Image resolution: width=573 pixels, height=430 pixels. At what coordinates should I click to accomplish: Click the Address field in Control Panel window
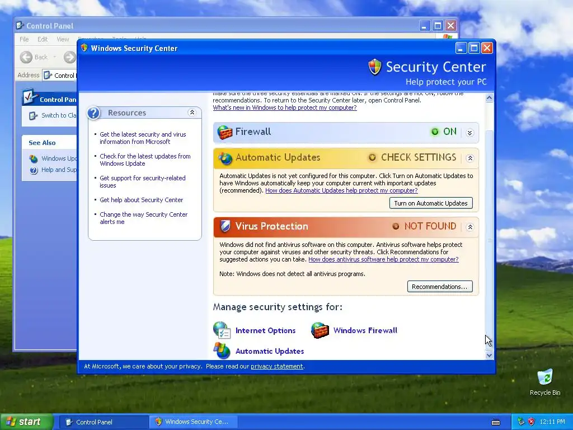(59, 76)
